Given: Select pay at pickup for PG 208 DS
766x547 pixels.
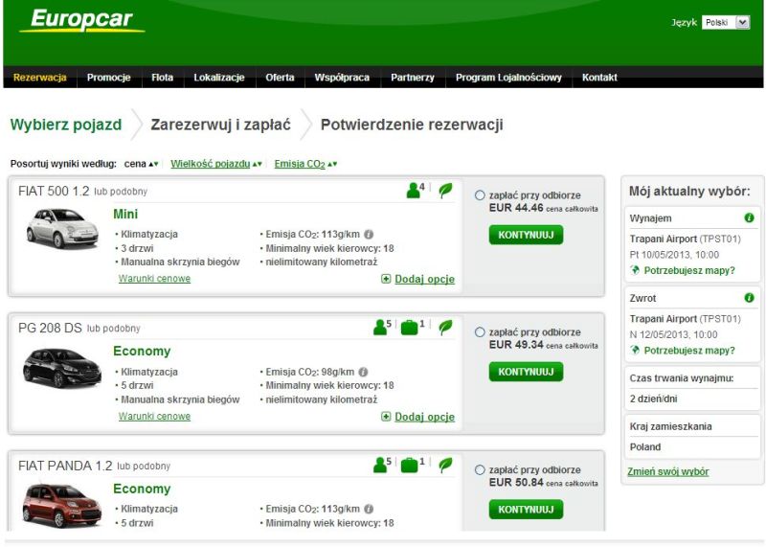Looking at the screenshot, I should point(480,332).
